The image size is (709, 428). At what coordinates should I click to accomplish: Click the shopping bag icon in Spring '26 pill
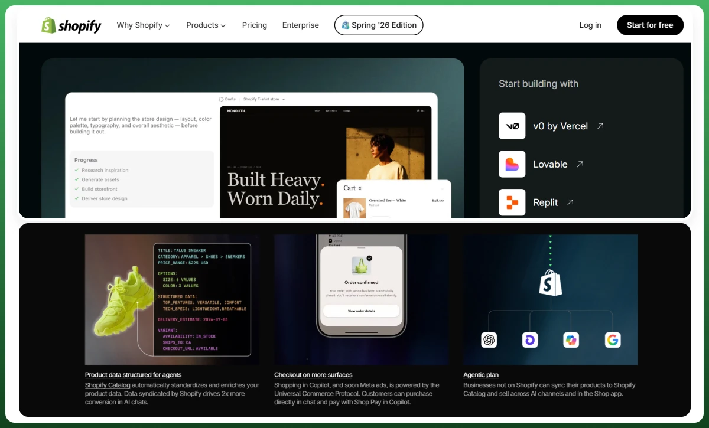click(346, 25)
